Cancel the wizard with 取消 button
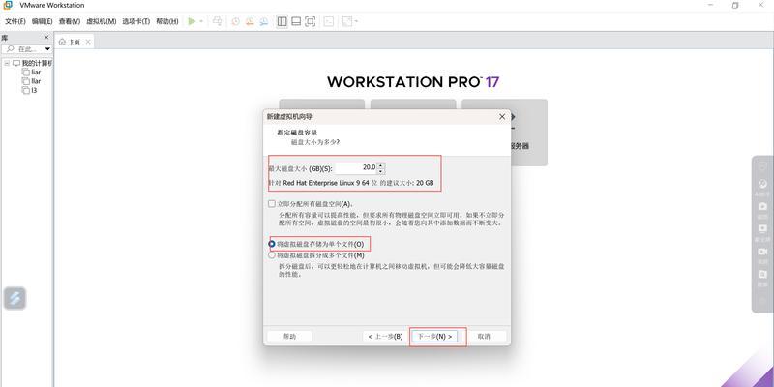This screenshot has width=774, height=387. [485, 336]
